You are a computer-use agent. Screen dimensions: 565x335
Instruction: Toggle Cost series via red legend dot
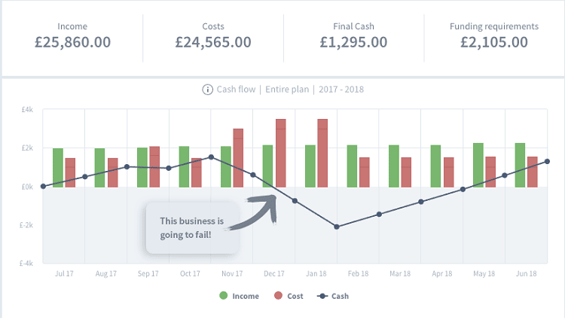[278, 296]
